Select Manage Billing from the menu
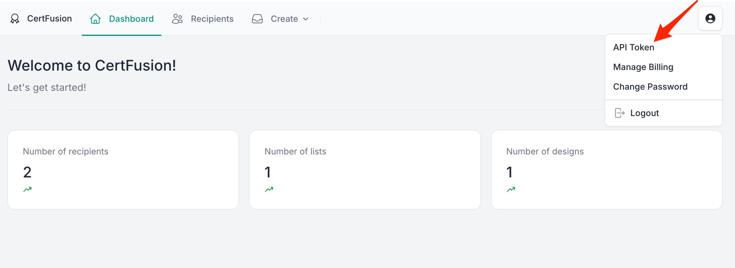Image resolution: width=735 pixels, height=268 pixels. [643, 67]
